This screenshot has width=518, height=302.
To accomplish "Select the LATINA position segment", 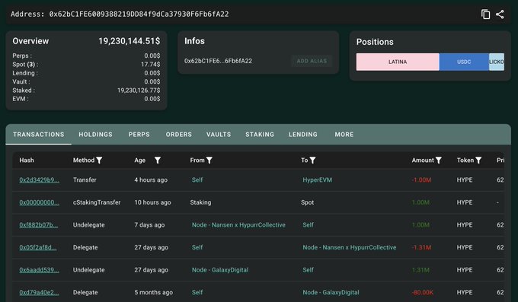I will [398, 62].
